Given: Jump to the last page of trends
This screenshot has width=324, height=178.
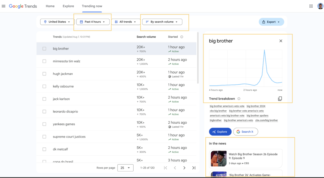Looking at the screenshot, I should [194, 168].
